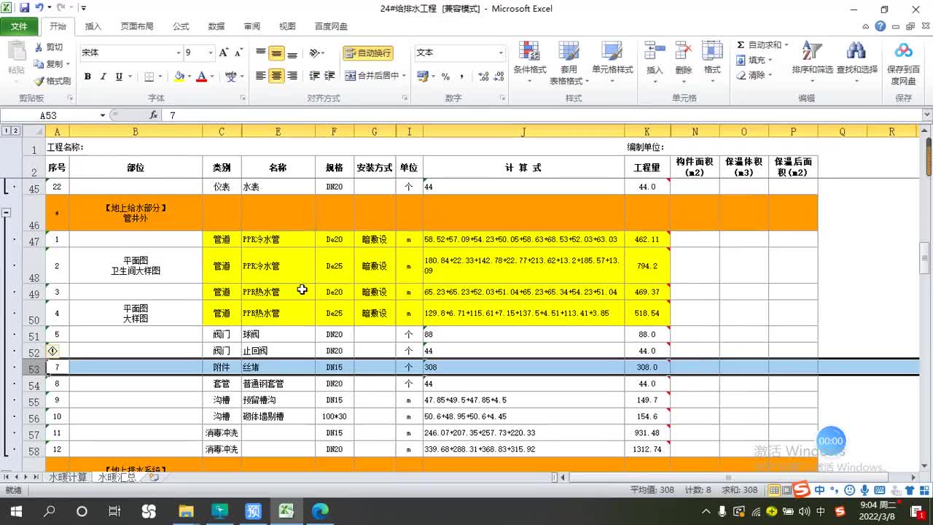Collapse outline group with minus button

click(7, 213)
